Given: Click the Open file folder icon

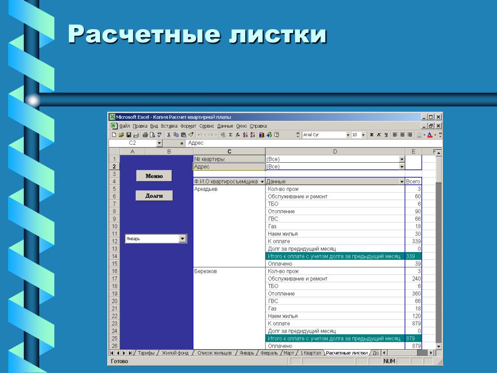Looking at the screenshot, I should click(121, 135).
